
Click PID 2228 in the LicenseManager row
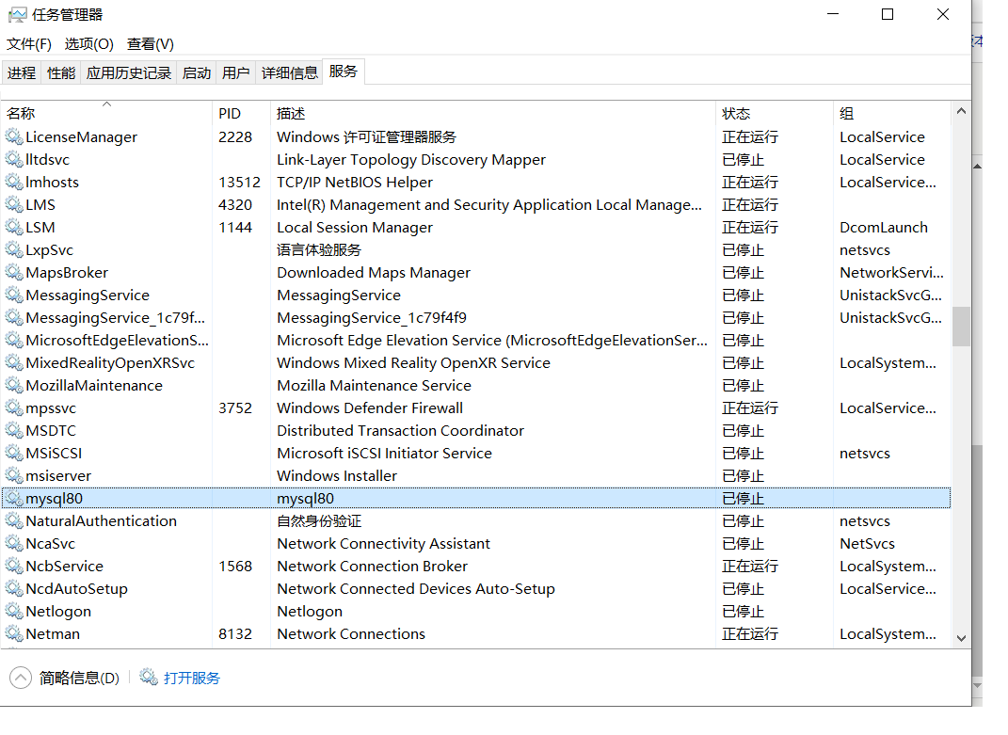pyautogui.click(x=234, y=137)
